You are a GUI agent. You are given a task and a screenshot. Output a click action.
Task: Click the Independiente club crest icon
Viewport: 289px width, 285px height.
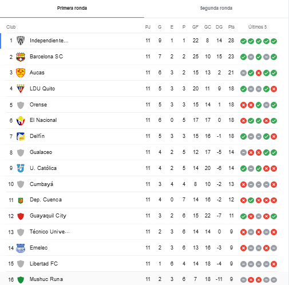point(21,41)
